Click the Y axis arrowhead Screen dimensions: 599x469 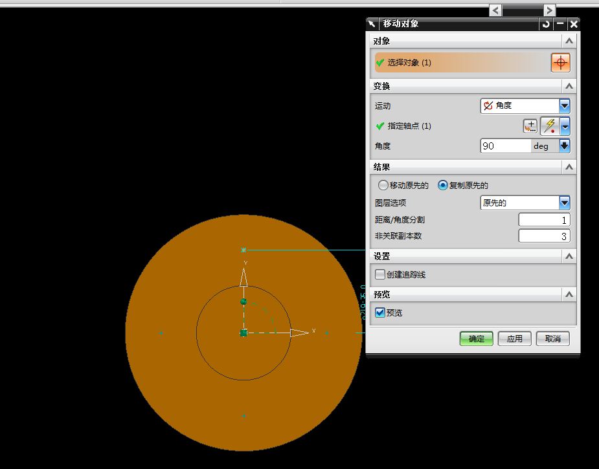[243, 277]
